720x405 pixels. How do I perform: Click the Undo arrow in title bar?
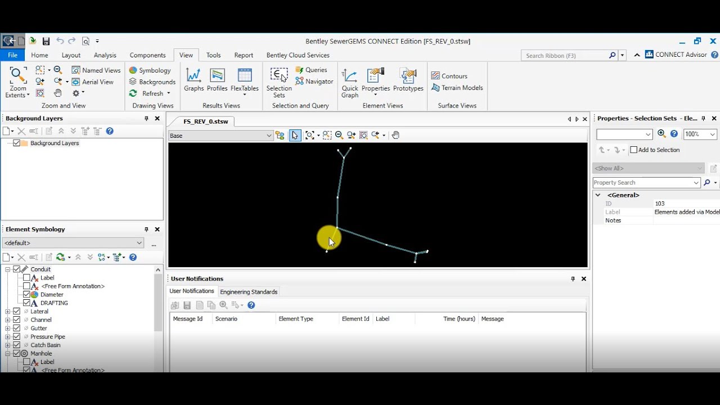coord(60,40)
